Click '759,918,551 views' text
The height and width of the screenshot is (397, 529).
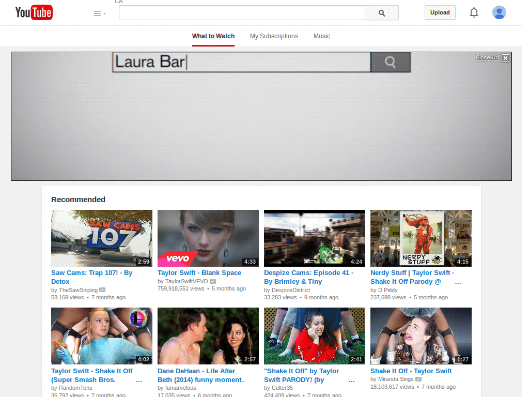pyautogui.click(x=181, y=288)
